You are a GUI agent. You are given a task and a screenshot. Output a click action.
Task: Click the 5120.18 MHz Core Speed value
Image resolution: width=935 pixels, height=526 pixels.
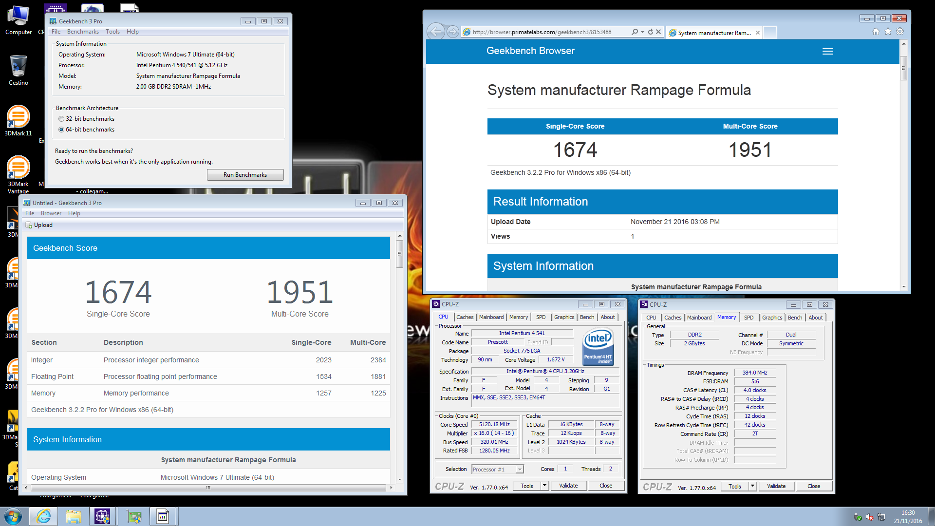(x=494, y=425)
